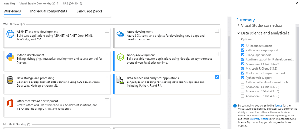
Task: Uncheck Microsoft R Client (3.3.2)
Action: click(243, 68)
